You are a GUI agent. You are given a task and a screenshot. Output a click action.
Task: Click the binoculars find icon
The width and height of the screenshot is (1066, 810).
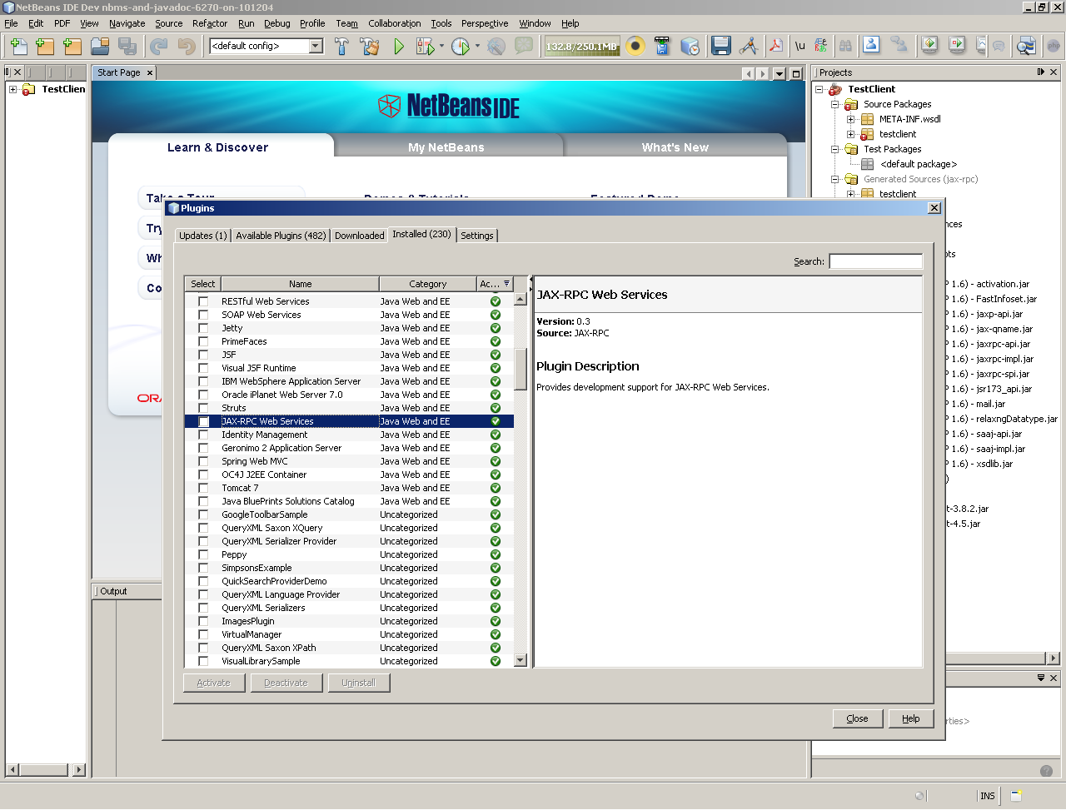click(x=846, y=47)
